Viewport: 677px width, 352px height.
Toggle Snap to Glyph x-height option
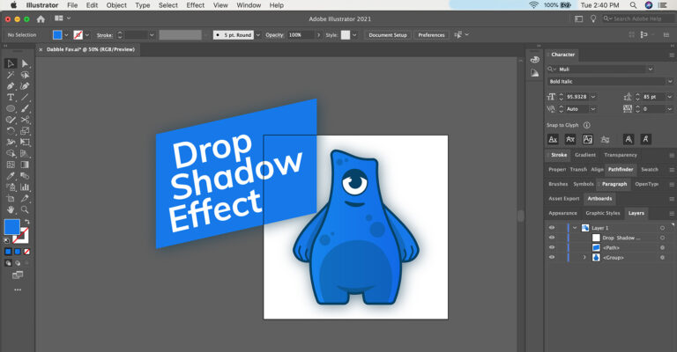pyautogui.click(x=570, y=139)
